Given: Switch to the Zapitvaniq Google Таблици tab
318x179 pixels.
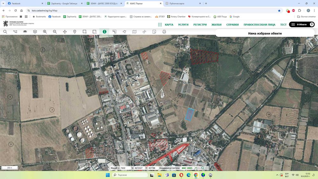Looking at the screenshot, I should [65, 3].
